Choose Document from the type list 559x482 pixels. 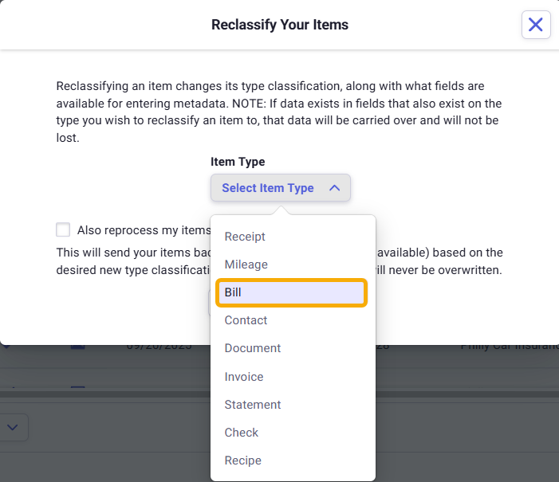[253, 348]
